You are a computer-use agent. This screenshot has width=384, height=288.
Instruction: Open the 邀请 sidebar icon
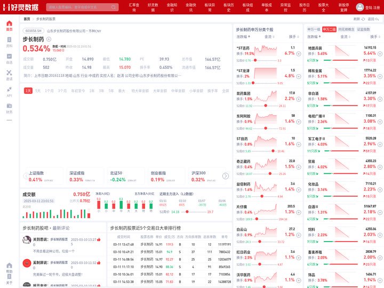tap(9, 73)
